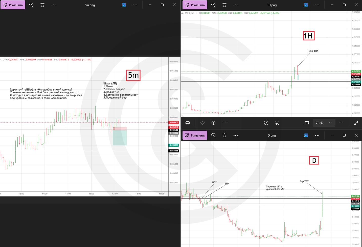
Task: Scan text in the 1H.png image
Action: click(277, 123)
